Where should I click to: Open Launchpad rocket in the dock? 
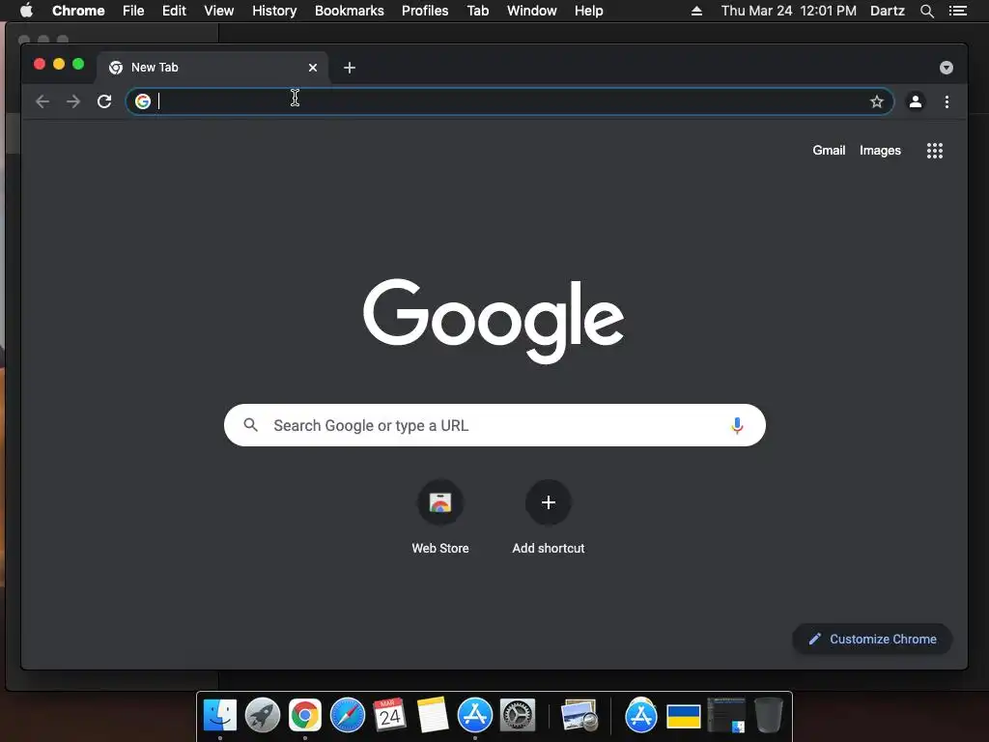pyautogui.click(x=263, y=716)
